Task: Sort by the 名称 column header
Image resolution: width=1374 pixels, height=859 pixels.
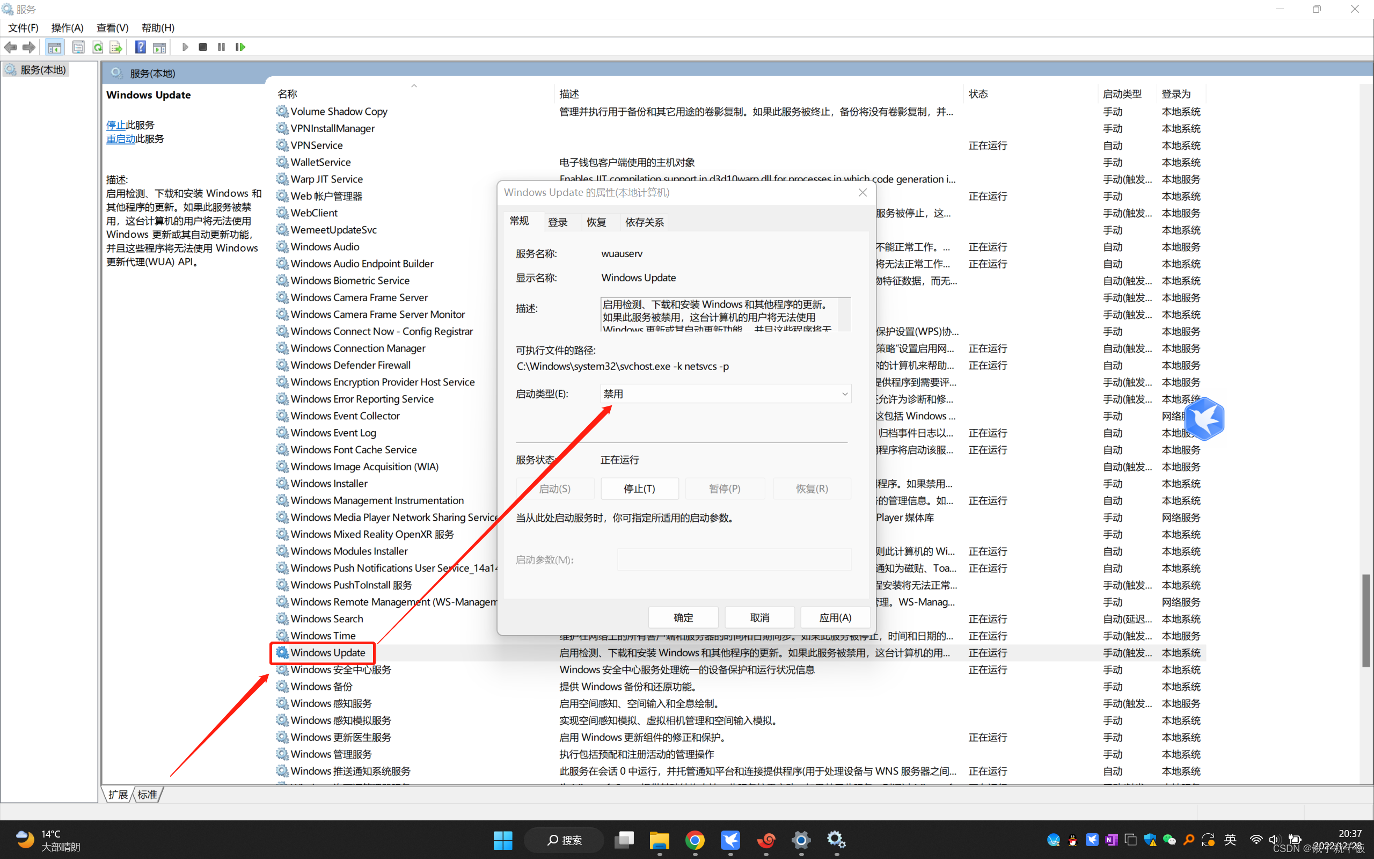Action: [287, 94]
